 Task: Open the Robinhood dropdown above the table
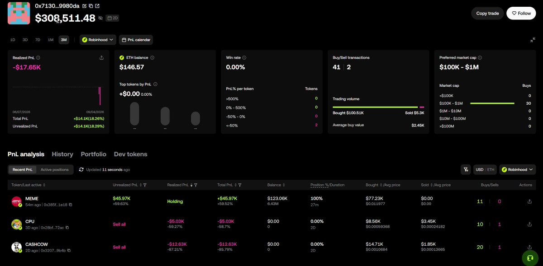coord(518,169)
